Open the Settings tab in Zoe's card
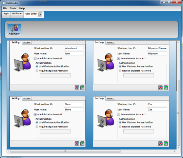 tap(99, 98)
